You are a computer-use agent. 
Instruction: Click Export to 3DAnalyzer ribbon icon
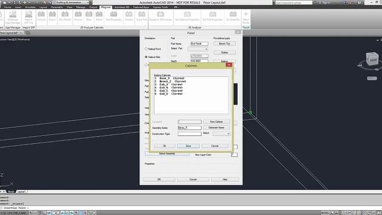(161, 16)
